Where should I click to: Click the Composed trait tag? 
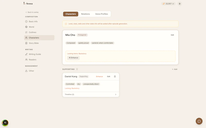[x=71, y=43]
